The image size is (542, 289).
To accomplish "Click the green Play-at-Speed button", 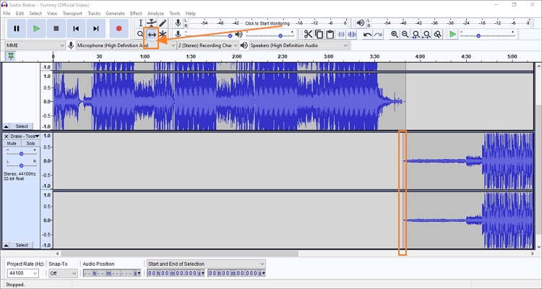I will [452, 34].
